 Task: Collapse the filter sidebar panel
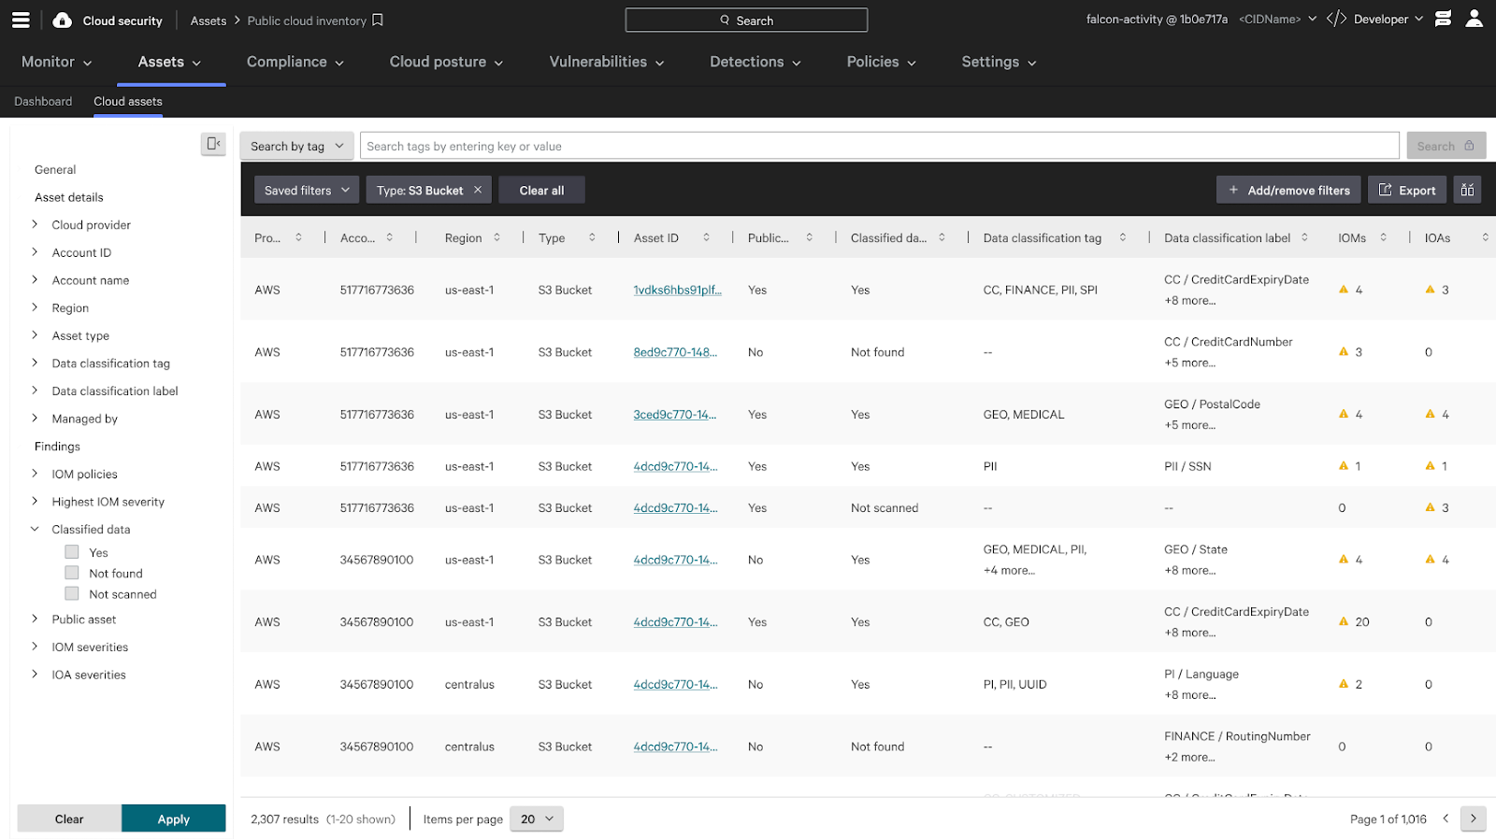[x=213, y=143]
